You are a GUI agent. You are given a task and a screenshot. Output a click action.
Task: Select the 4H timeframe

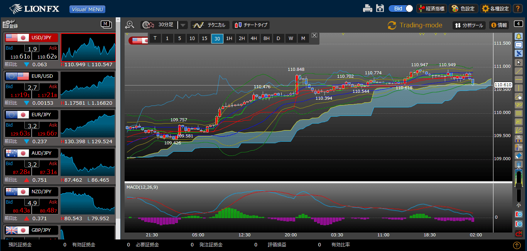coord(254,38)
